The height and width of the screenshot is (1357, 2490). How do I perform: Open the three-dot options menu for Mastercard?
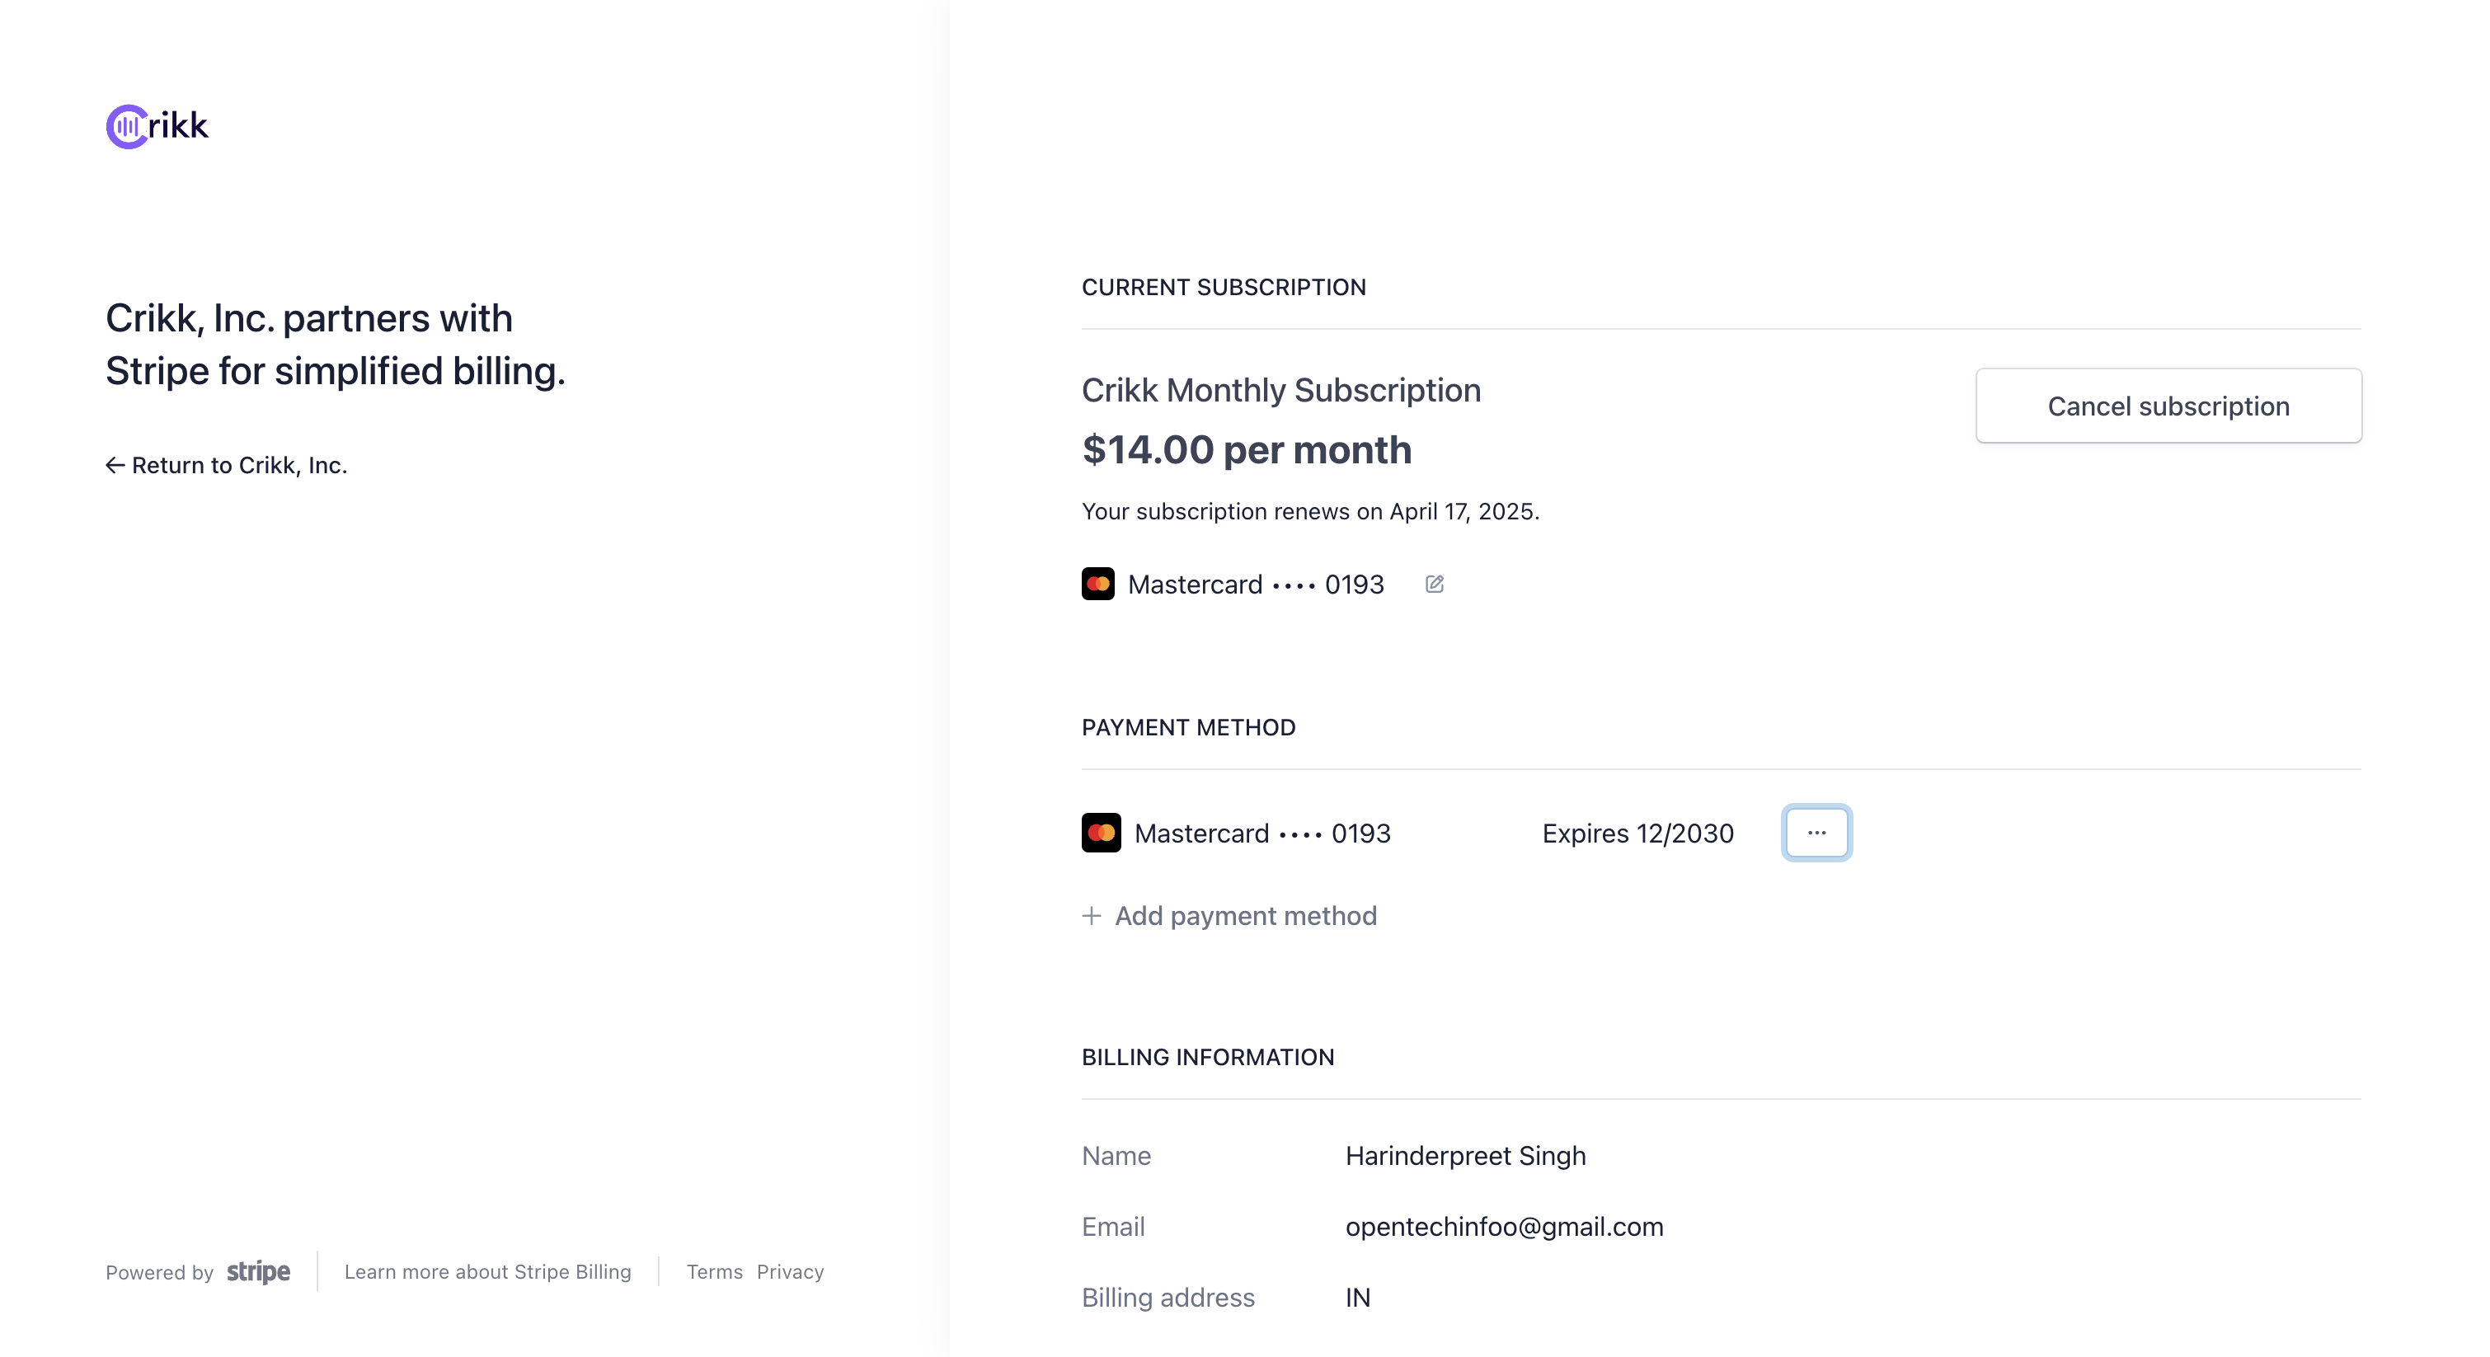1816,832
